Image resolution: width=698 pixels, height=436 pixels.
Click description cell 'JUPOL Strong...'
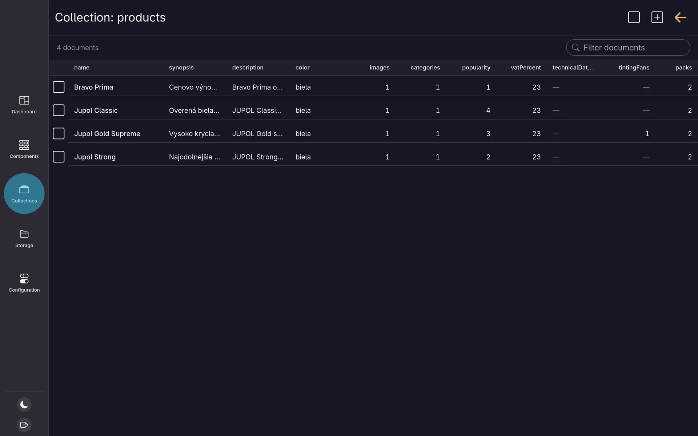tap(257, 157)
